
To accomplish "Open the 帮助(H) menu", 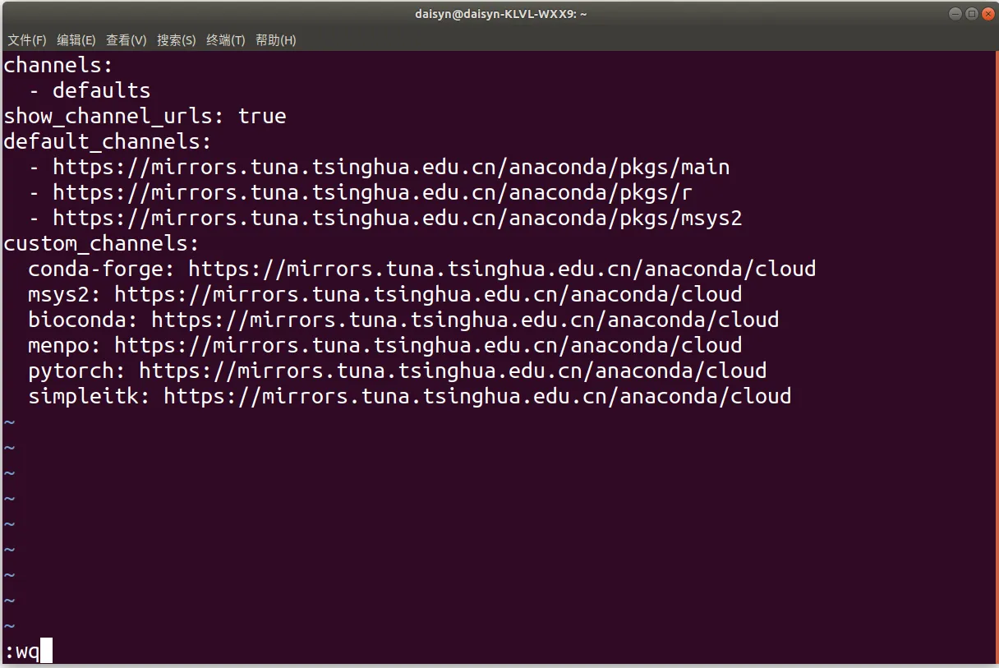I will (x=276, y=39).
